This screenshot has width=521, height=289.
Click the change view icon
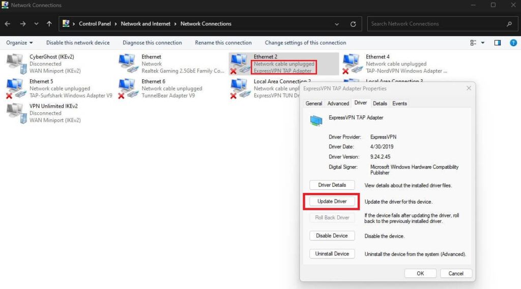(x=473, y=43)
